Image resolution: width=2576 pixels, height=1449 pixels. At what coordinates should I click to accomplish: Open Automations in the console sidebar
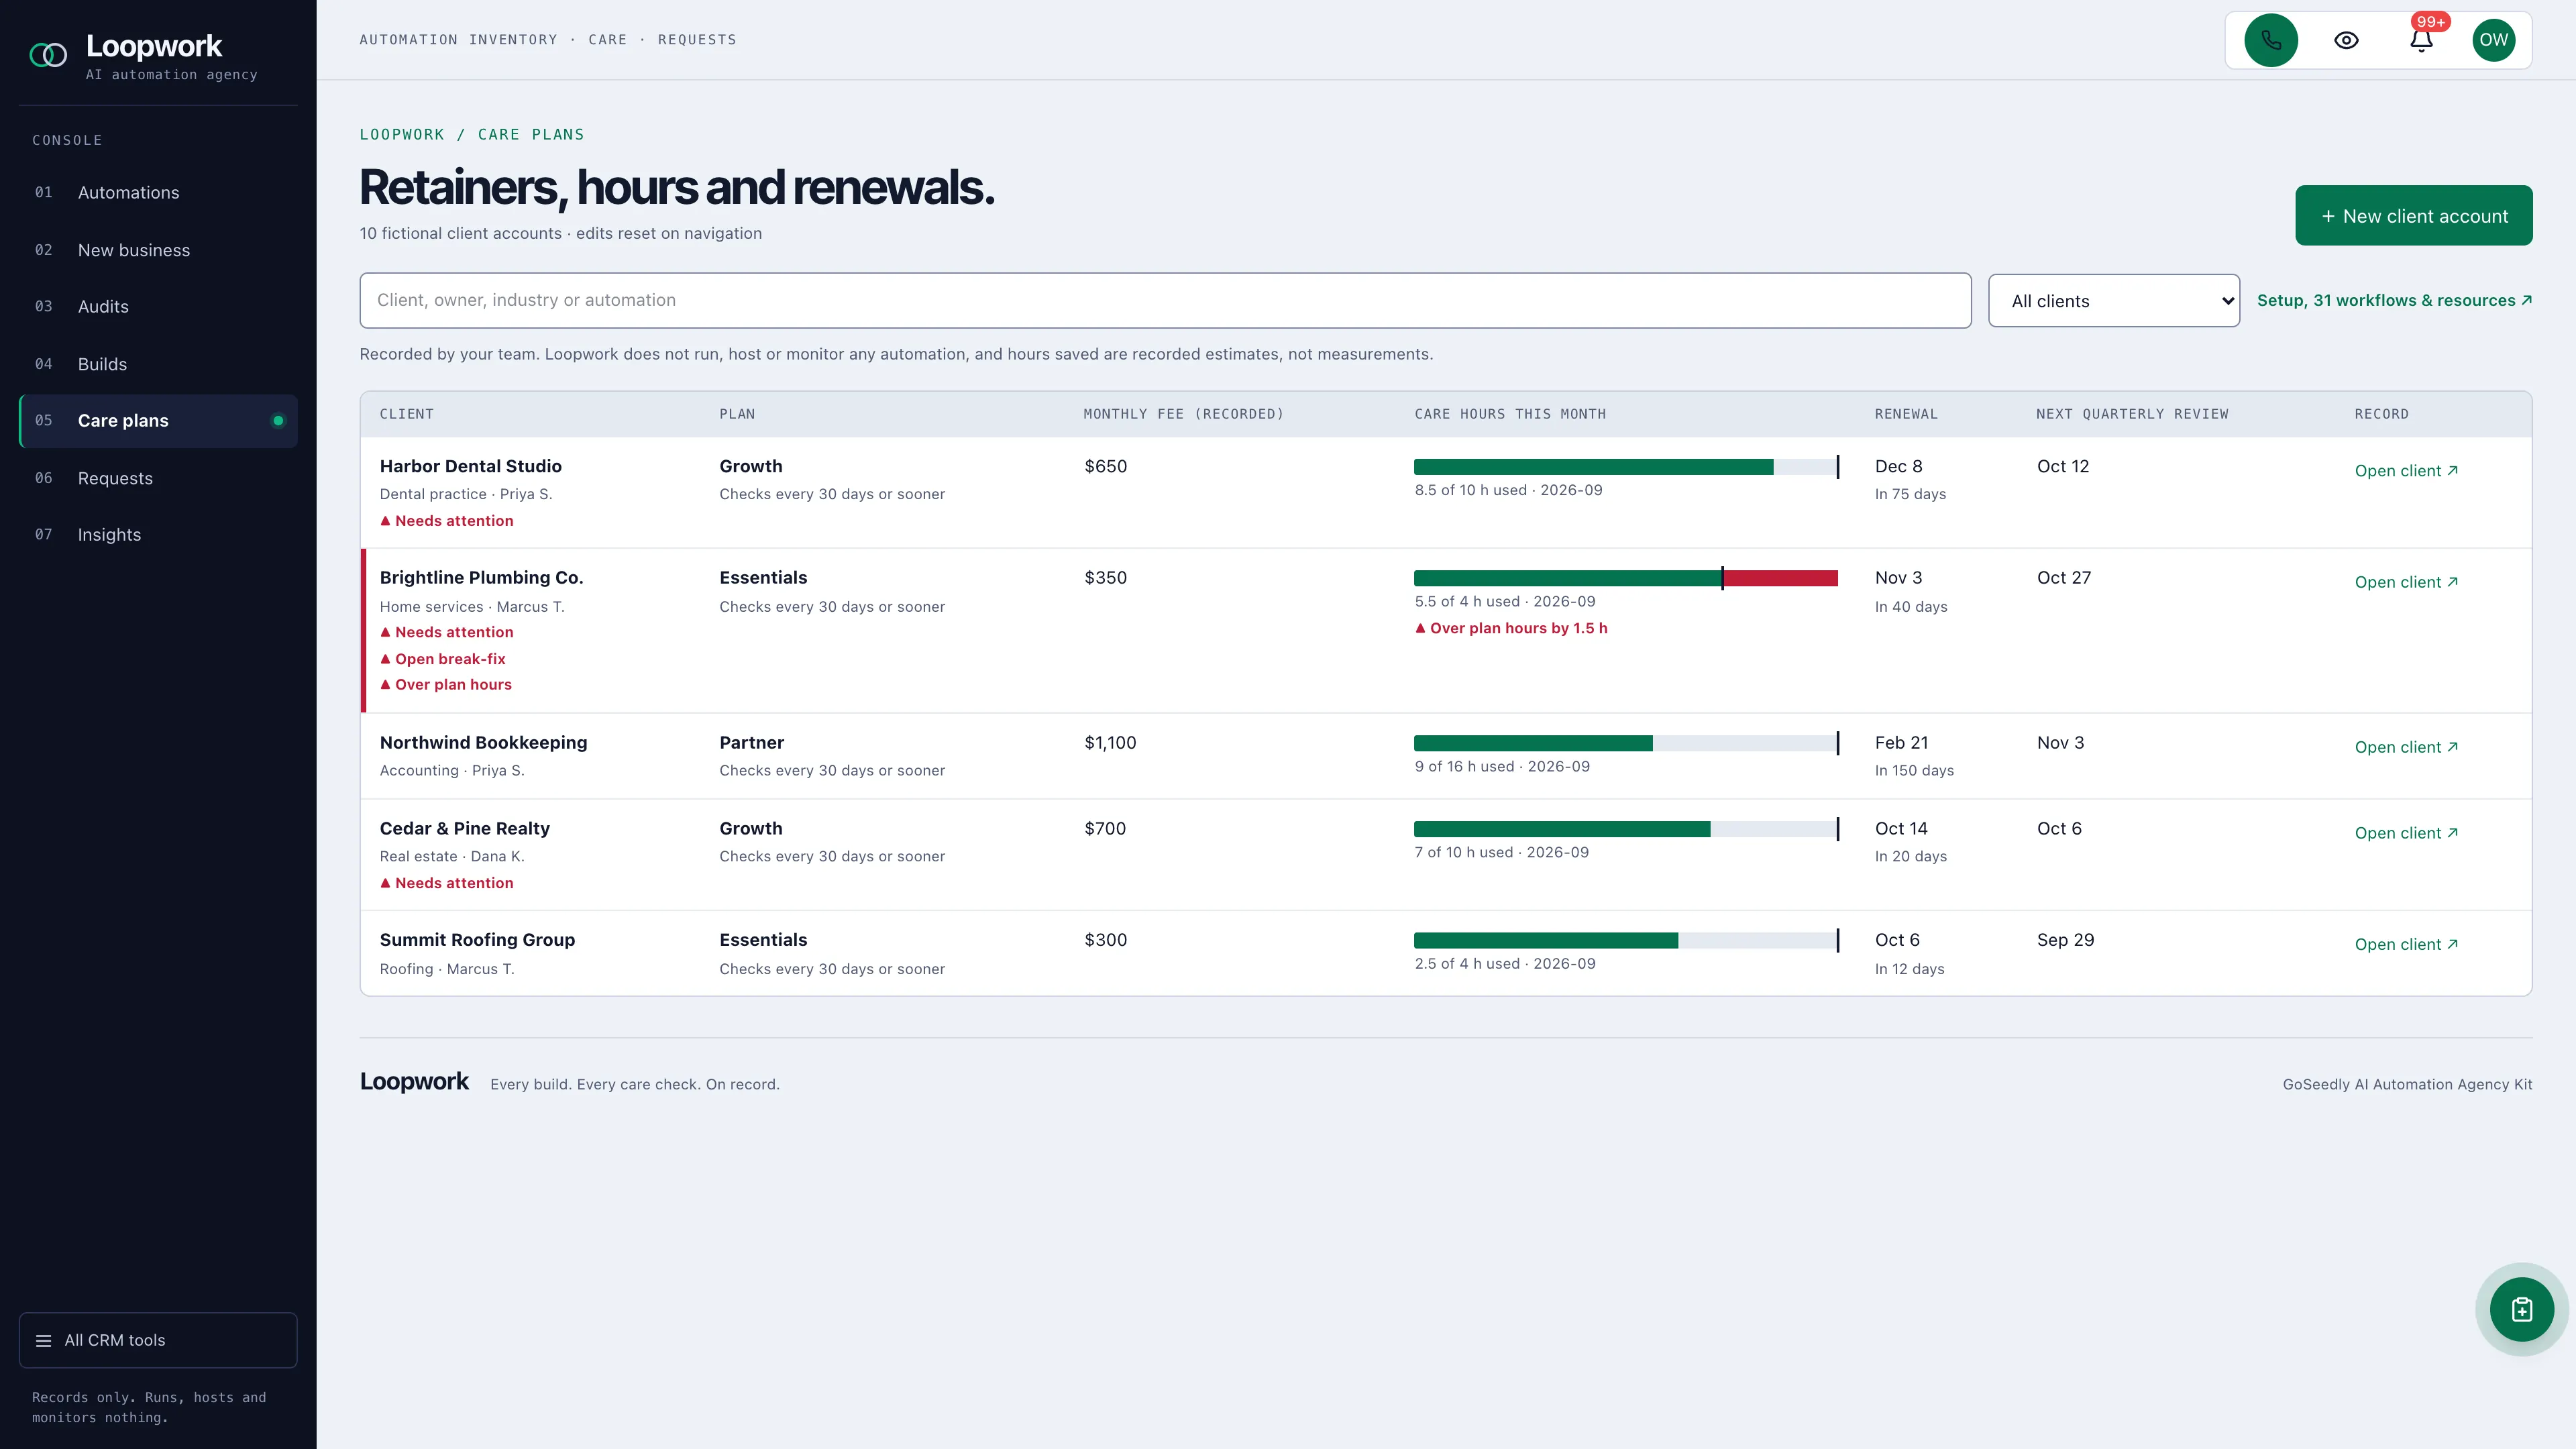[x=158, y=192]
